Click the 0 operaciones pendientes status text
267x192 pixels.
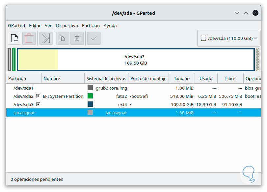[x=37, y=179]
